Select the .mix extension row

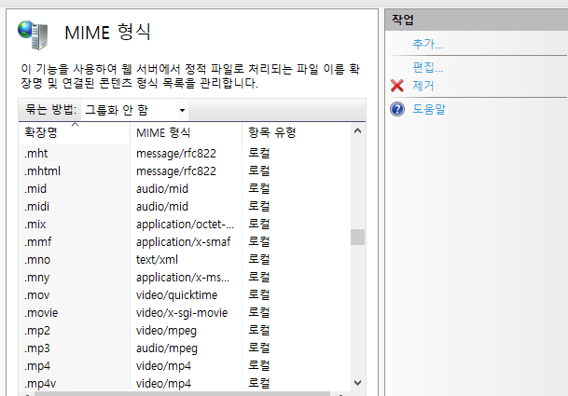coord(185,225)
